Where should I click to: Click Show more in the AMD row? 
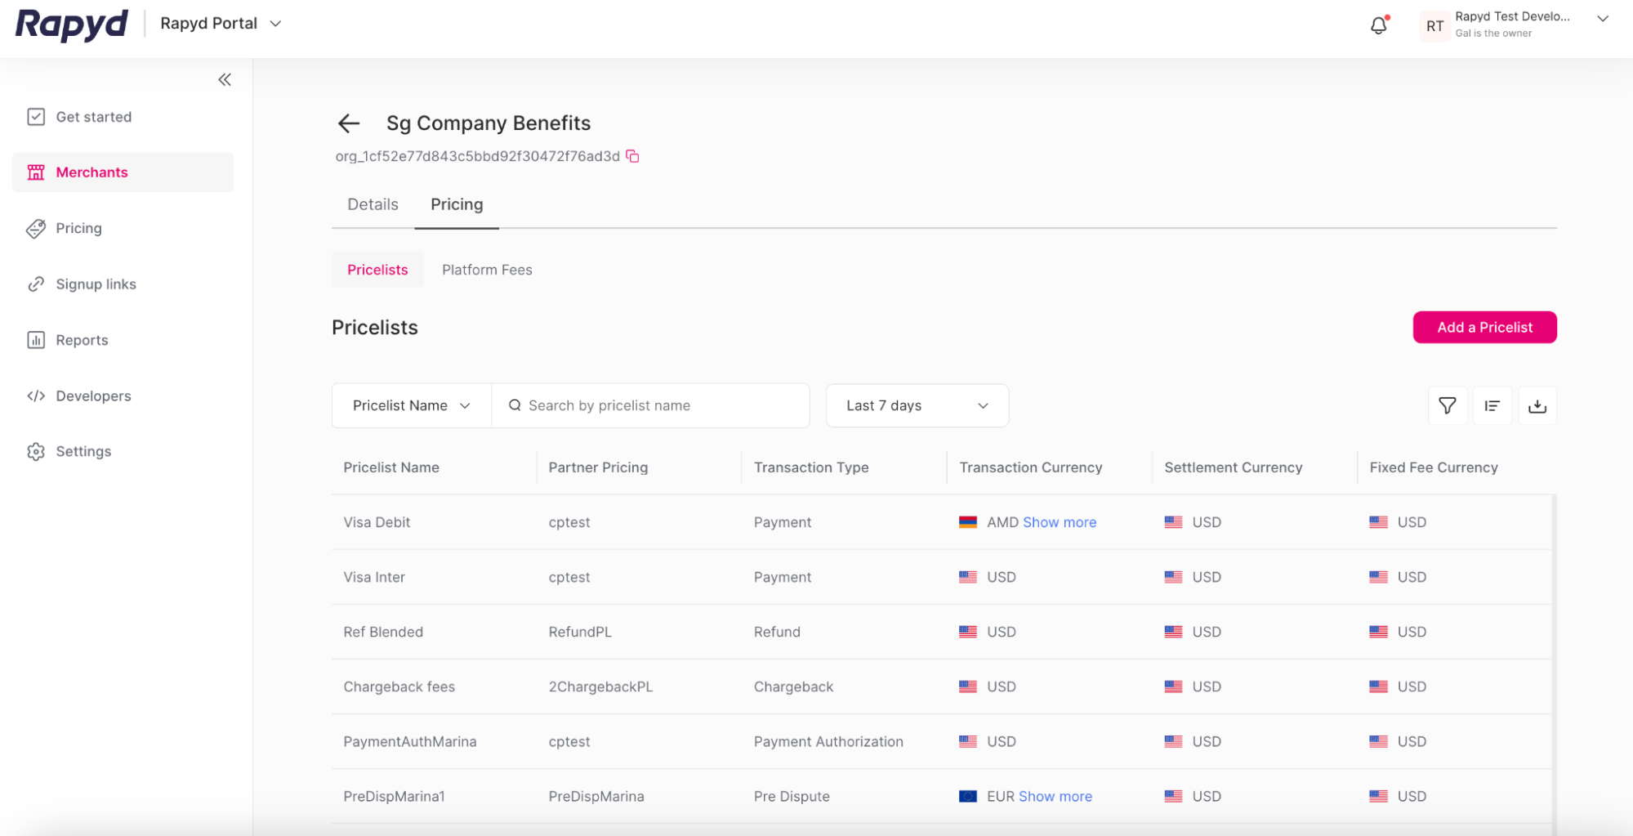click(x=1060, y=522)
